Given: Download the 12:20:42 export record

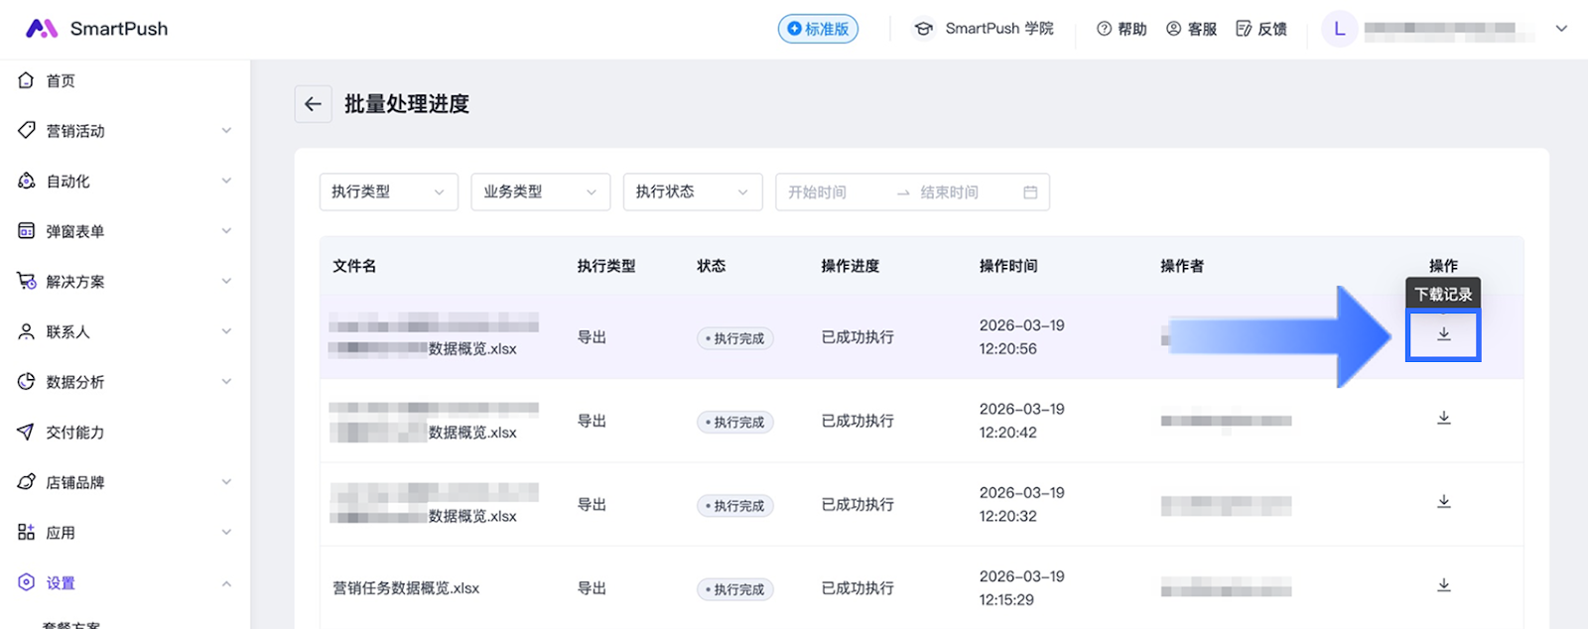Looking at the screenshot, I should pos(1443,418).
